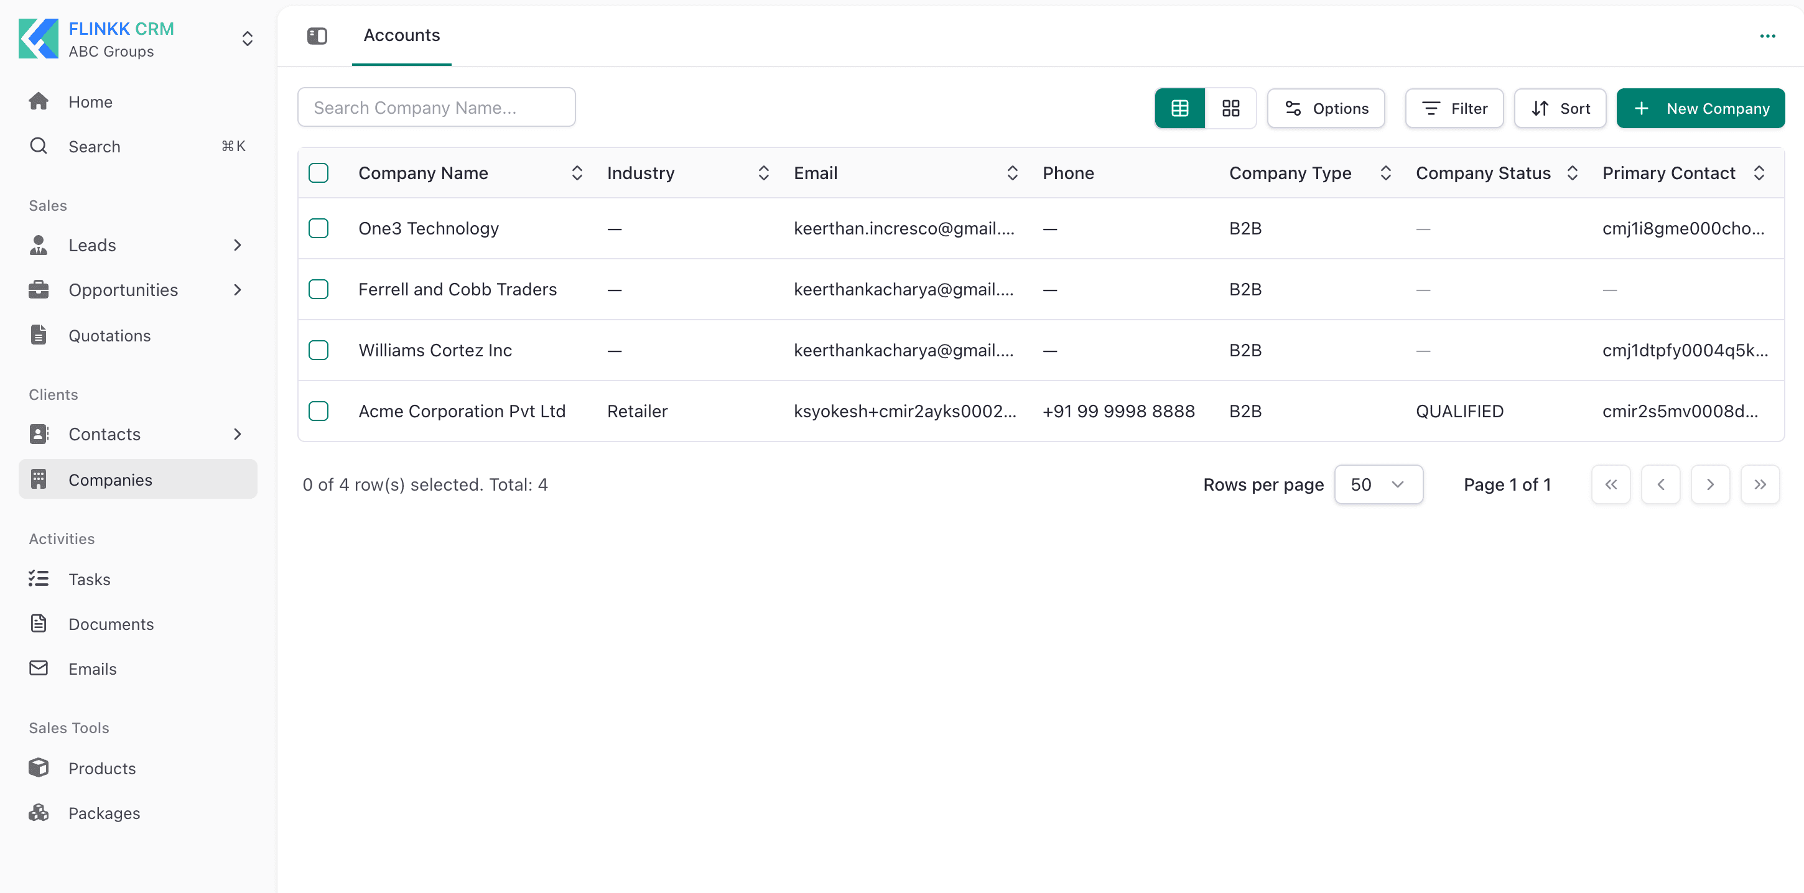Go to last page
The height and width of the screenshot is (893, 1804).
point(1760,484)
